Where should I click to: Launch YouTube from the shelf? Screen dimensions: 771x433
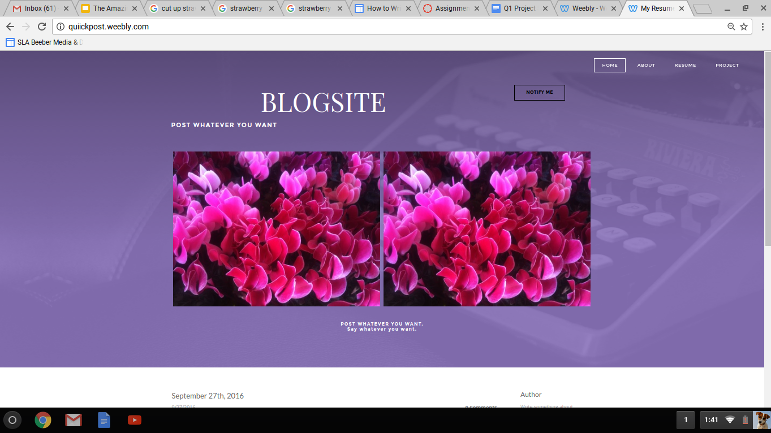pos(134,420)
